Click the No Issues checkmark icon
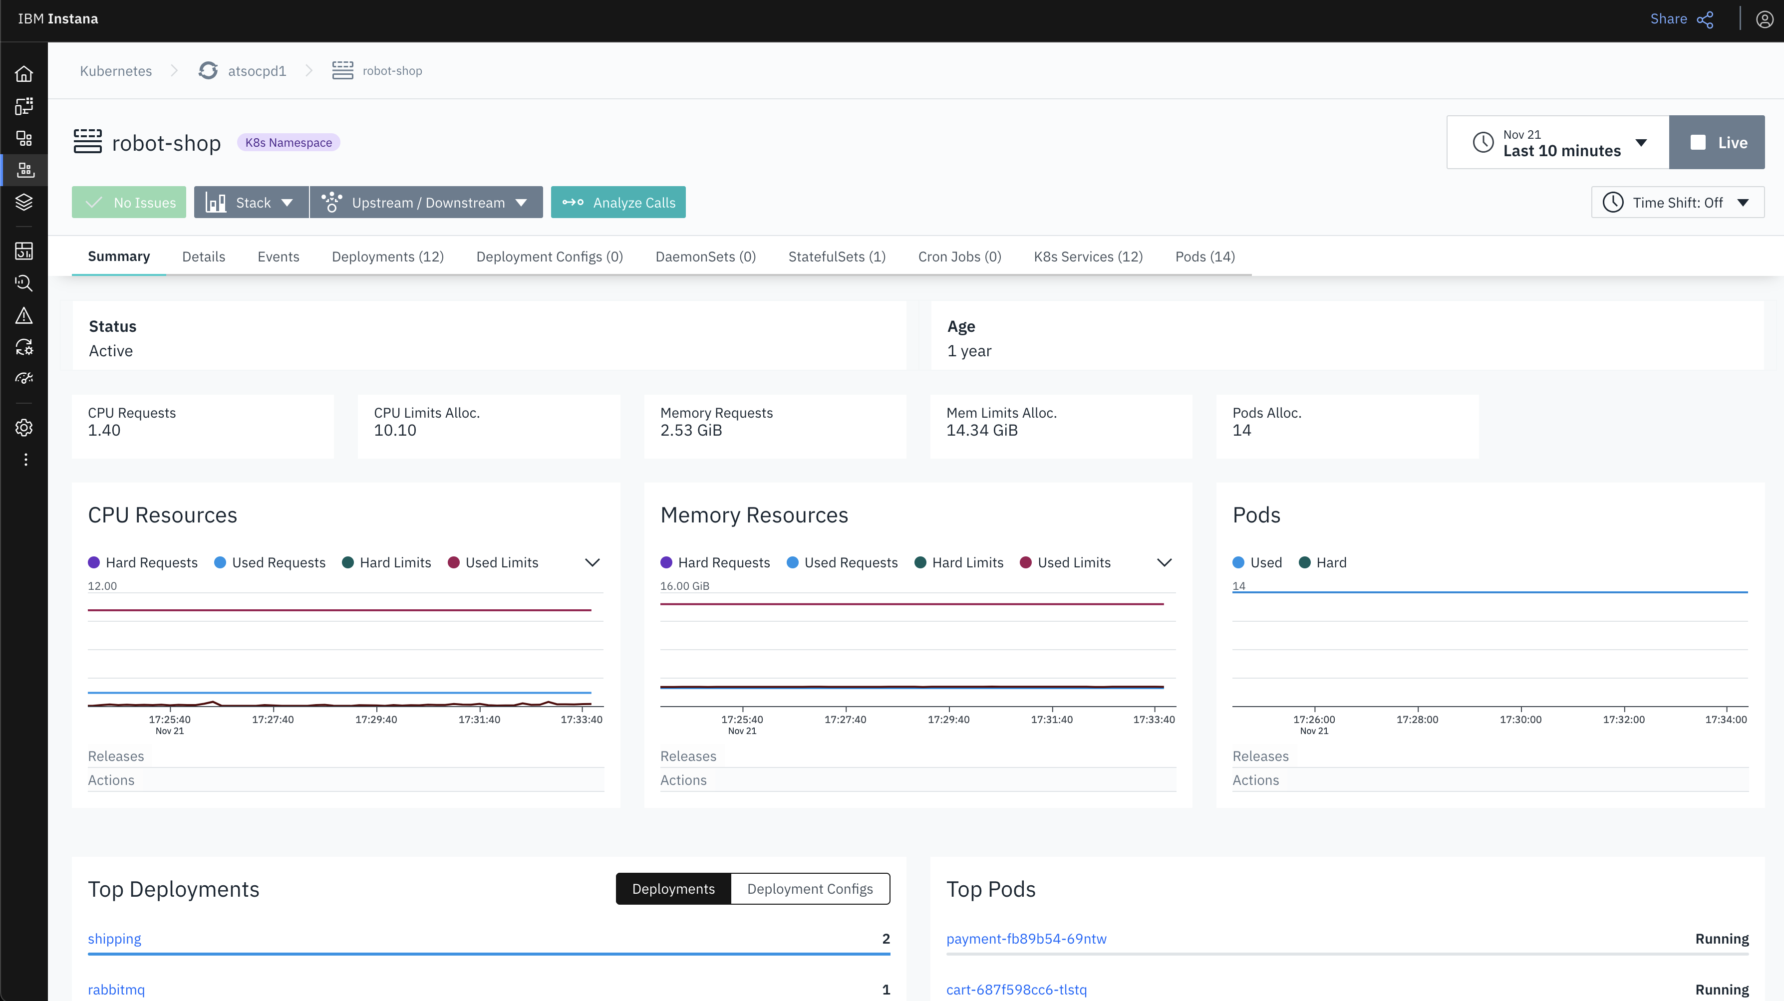1784x1001 pixels. [93, 202]
